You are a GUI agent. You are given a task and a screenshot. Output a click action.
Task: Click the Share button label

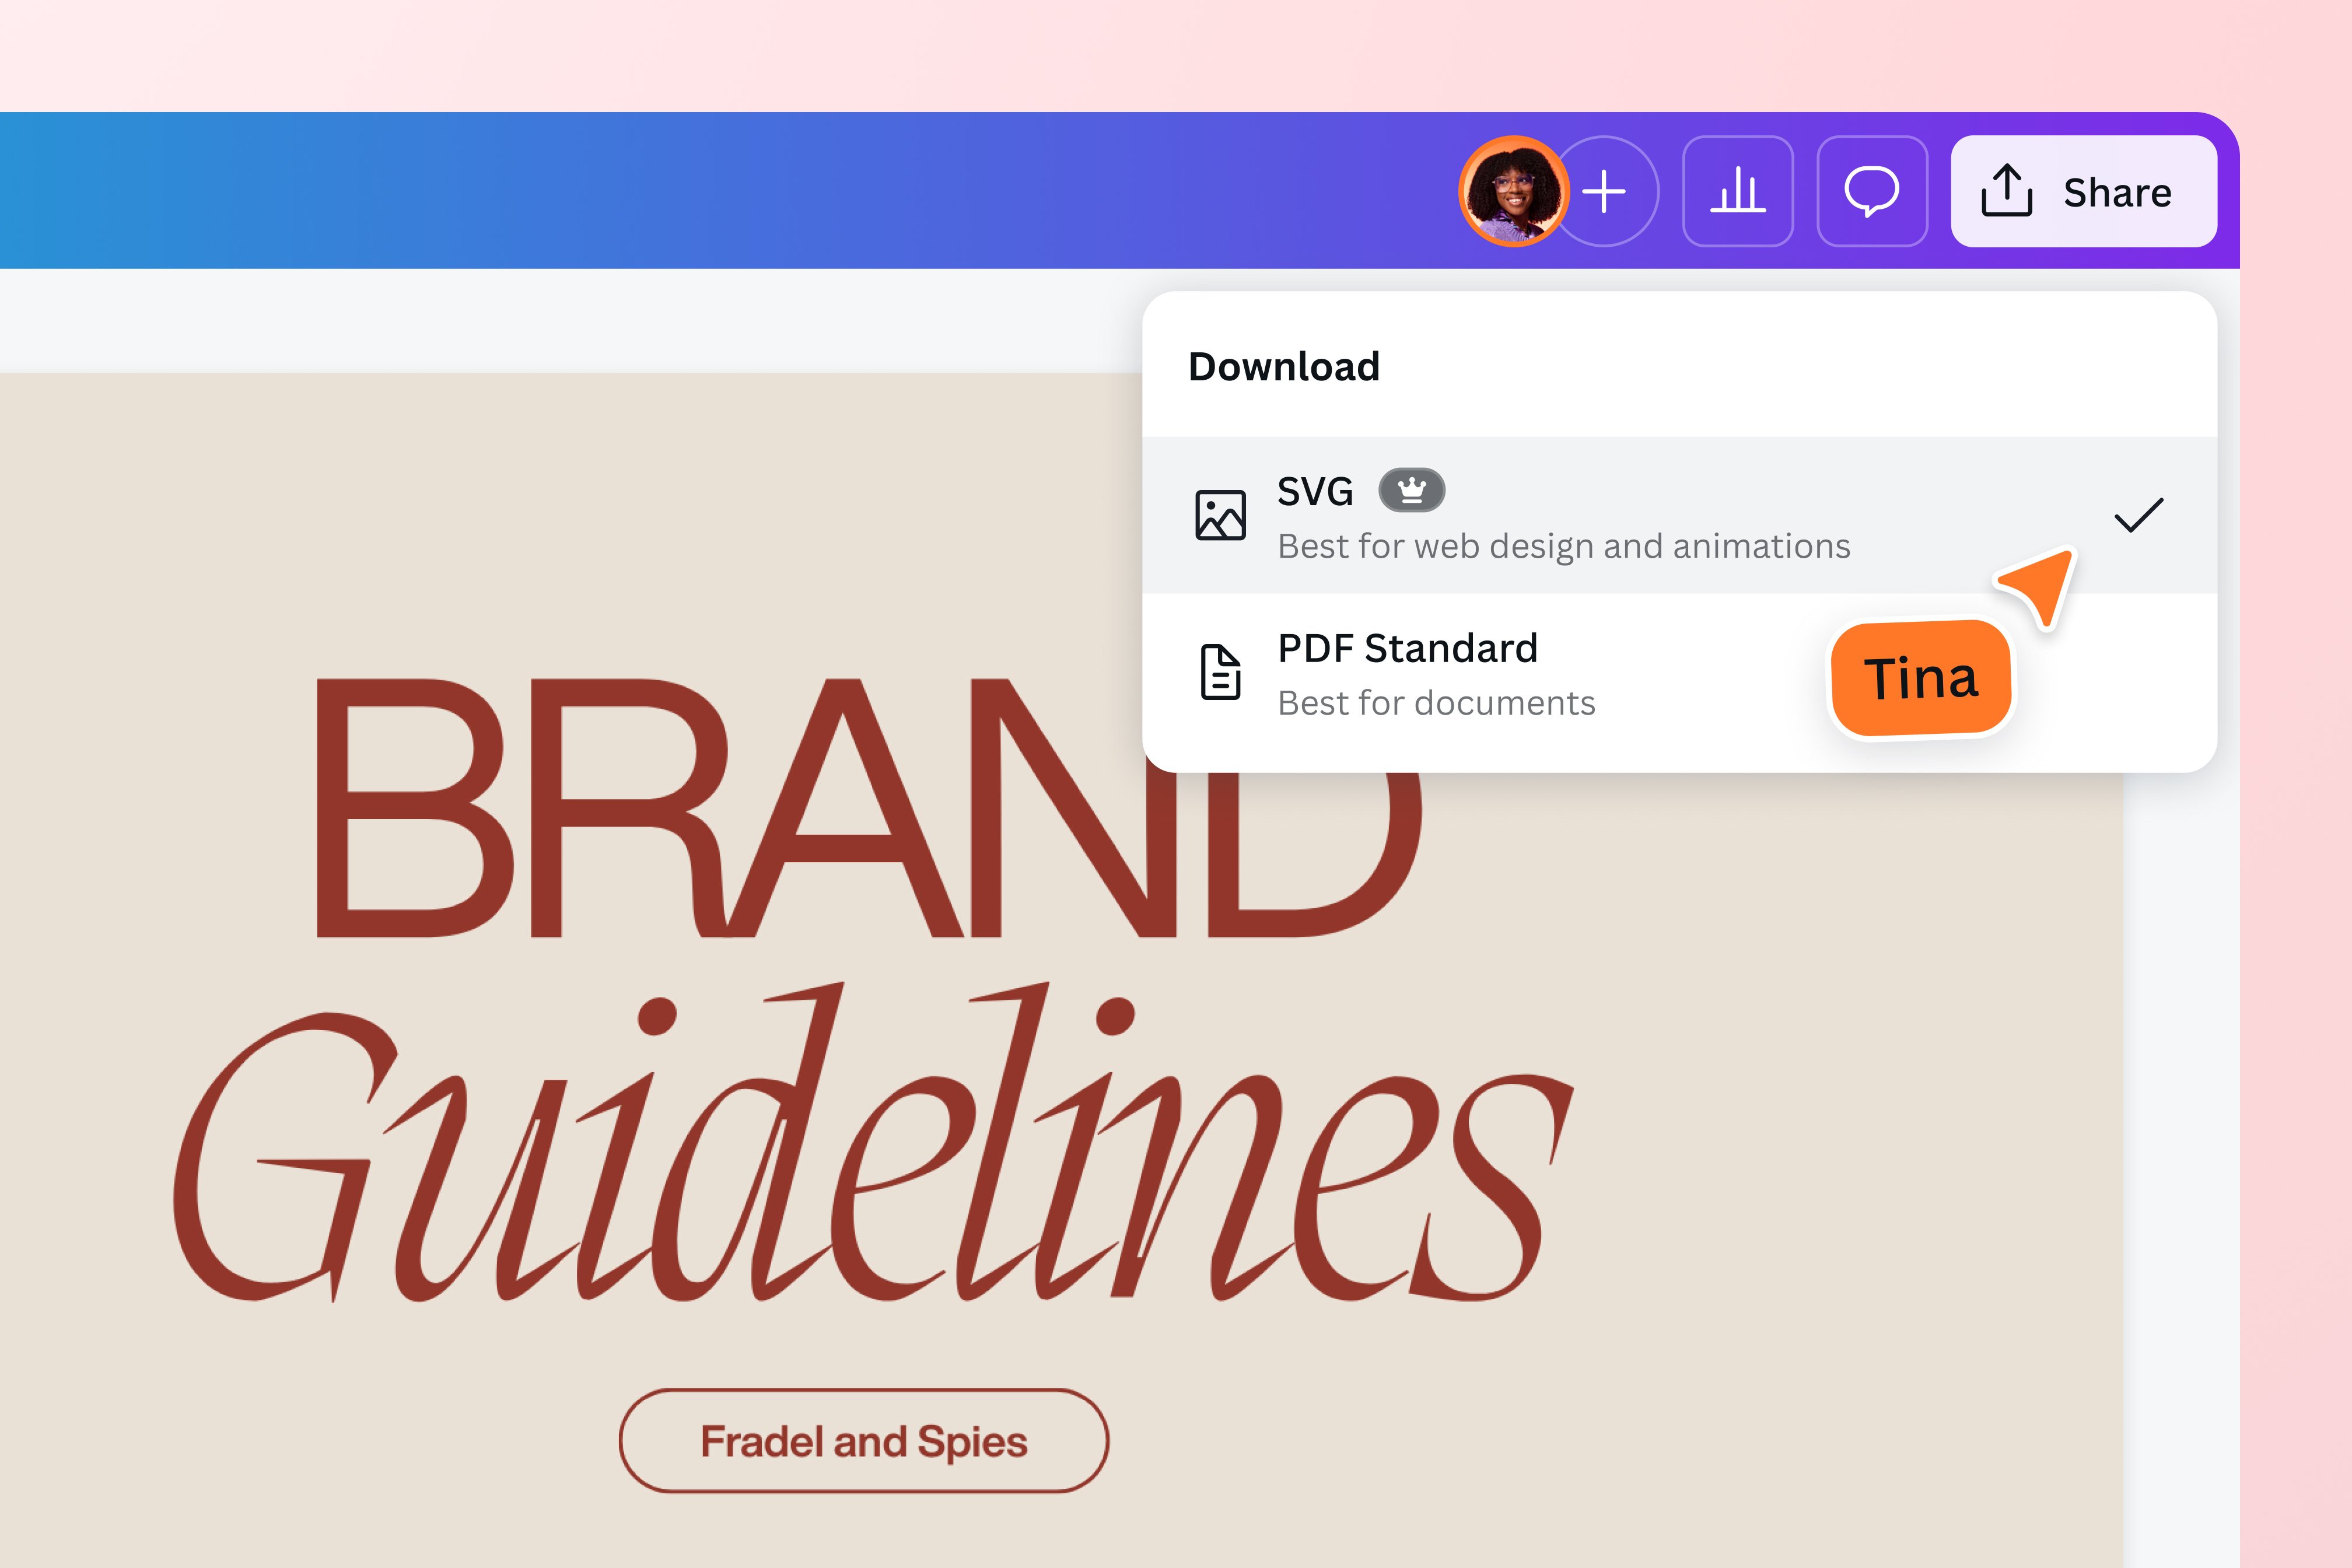click(2117, 192)
